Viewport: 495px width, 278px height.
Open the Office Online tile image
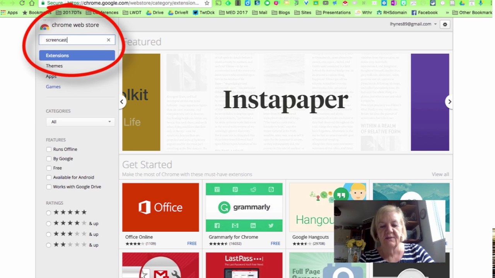coord(160,207)
